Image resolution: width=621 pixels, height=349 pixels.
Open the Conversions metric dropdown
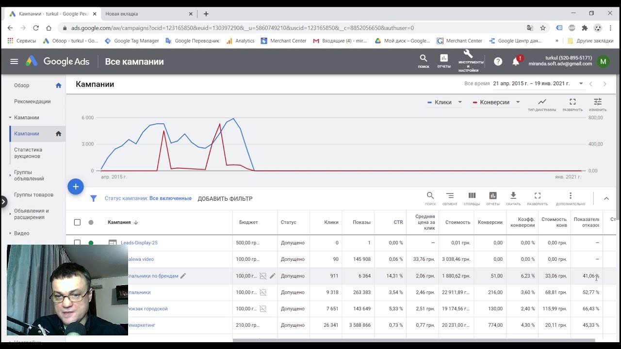point(496,102)
